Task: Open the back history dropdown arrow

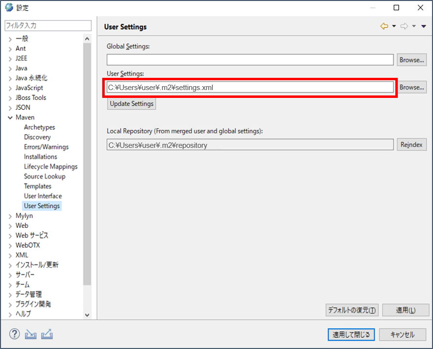Action: [x=394, y=26]
